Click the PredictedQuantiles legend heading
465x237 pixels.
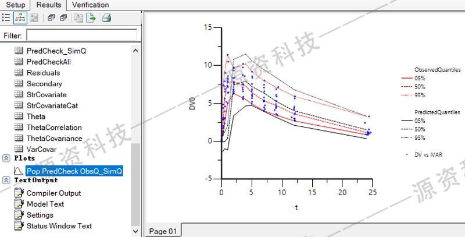click(438, 112)
